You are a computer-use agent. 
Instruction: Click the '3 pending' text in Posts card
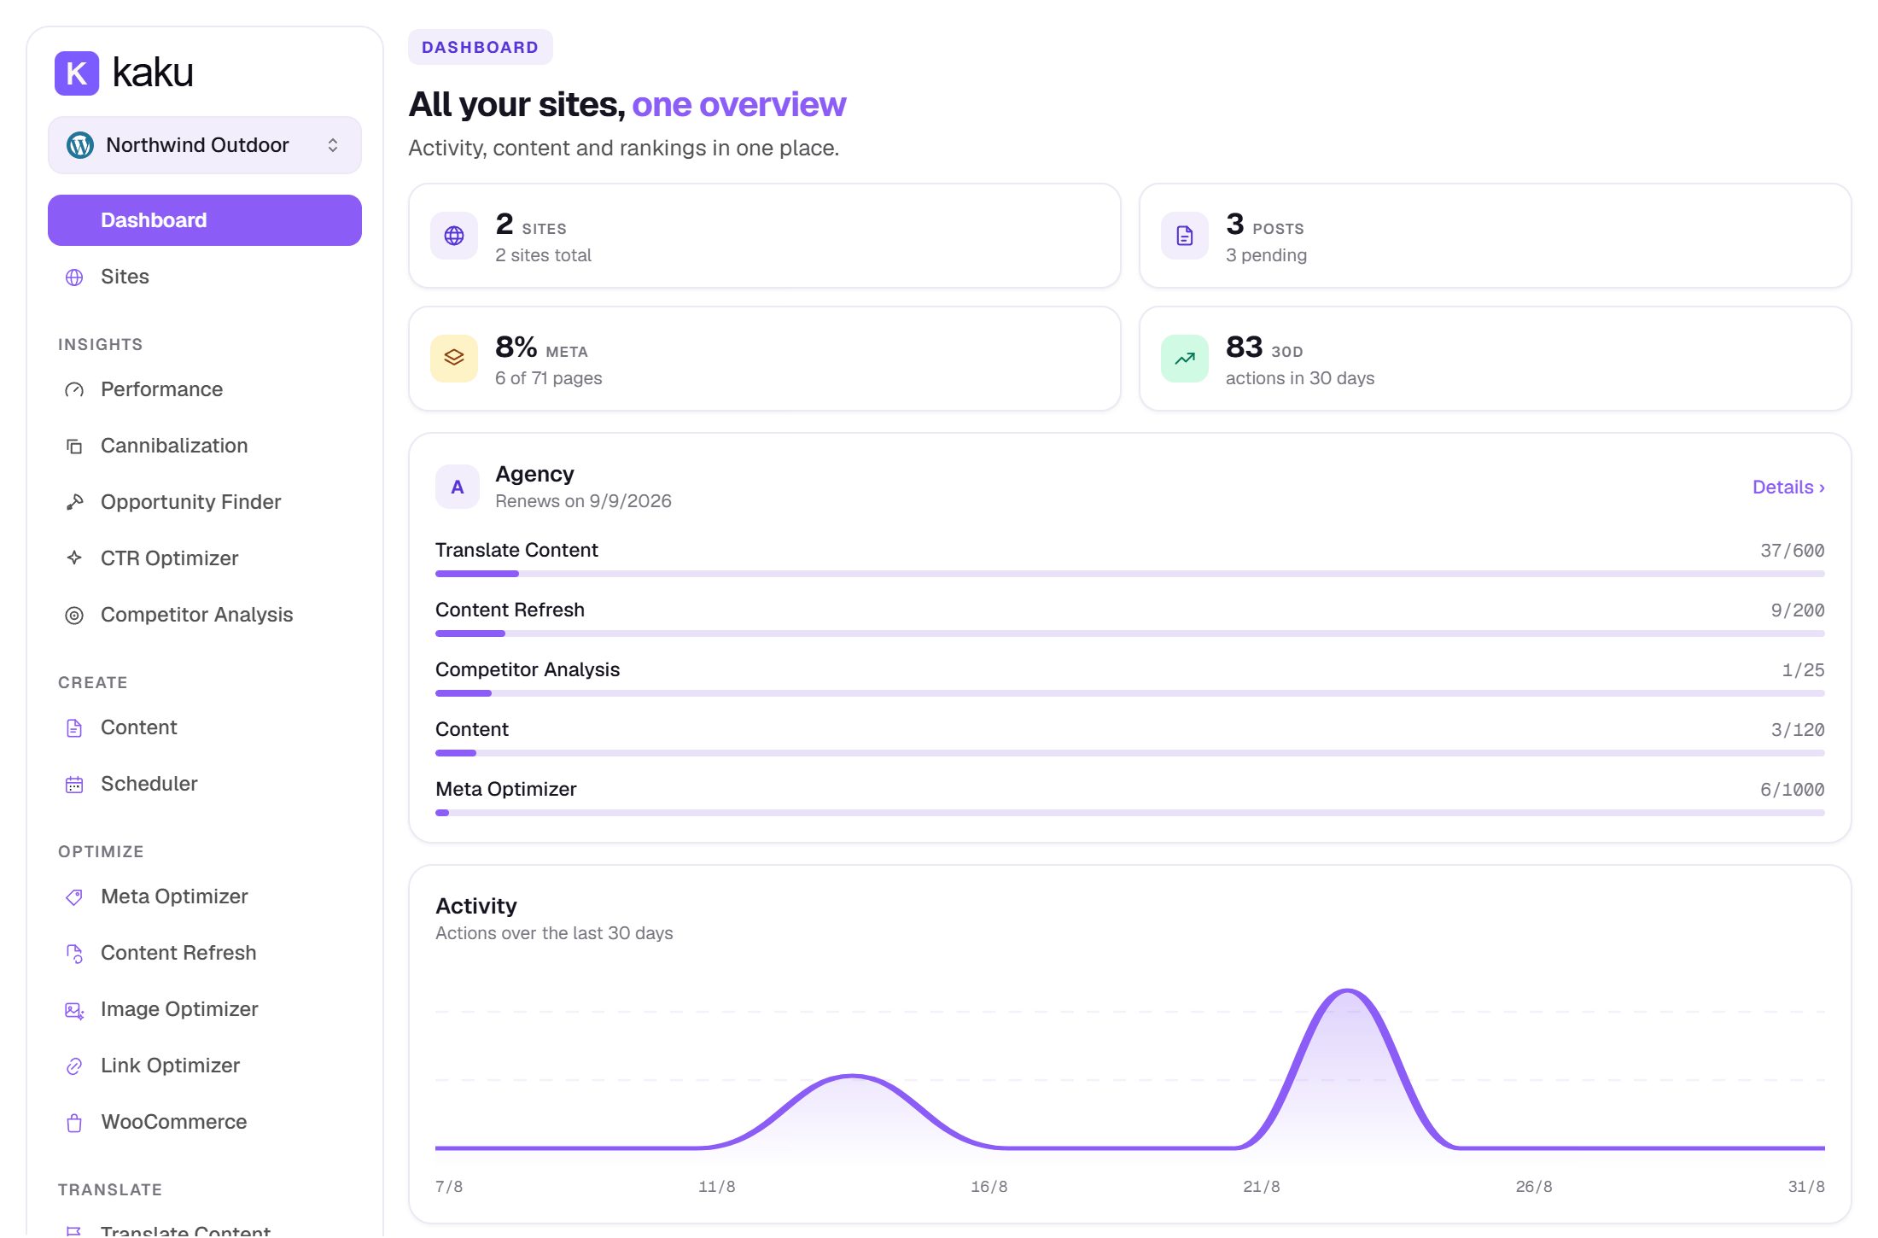1266,255
